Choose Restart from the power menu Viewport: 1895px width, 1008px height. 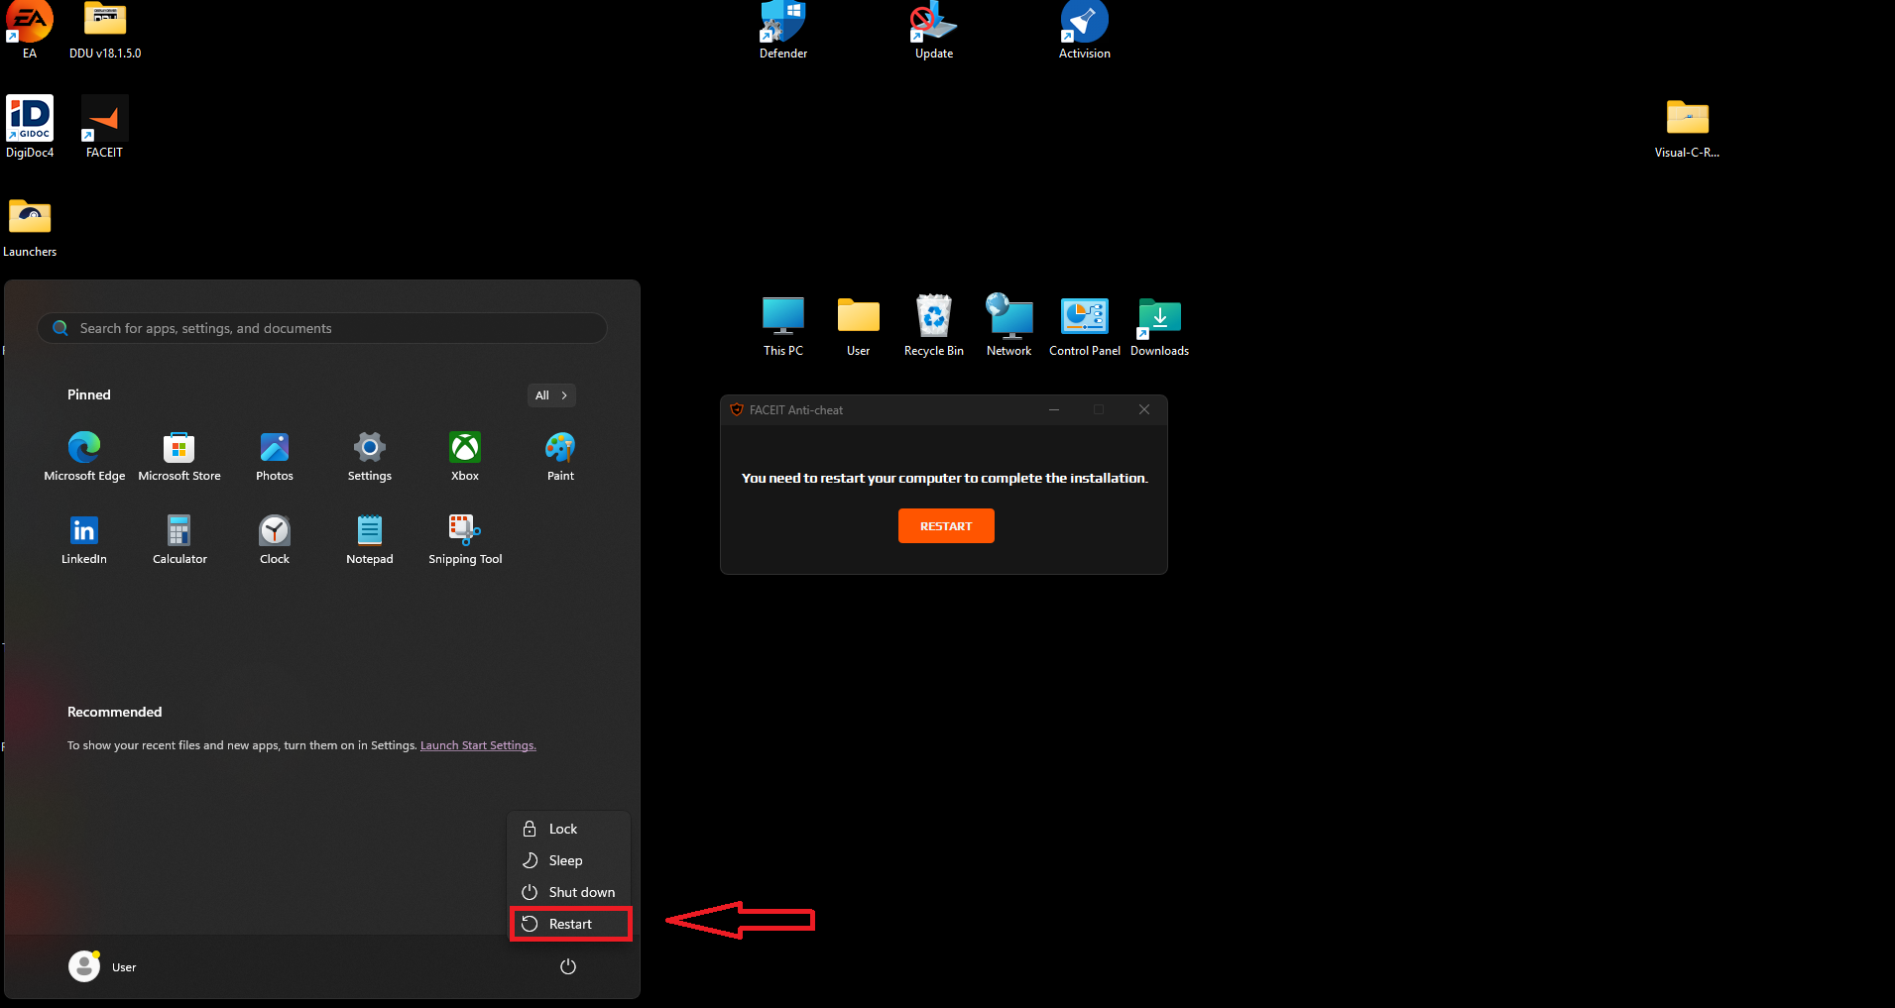click(x=570, y=924)
